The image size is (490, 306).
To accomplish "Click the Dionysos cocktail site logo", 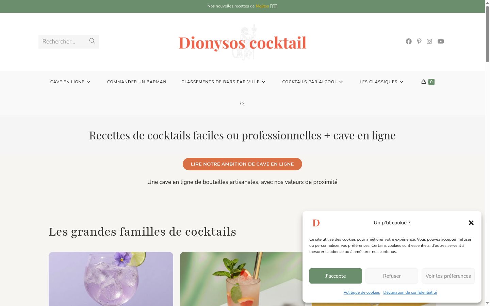I will point(243,42).
